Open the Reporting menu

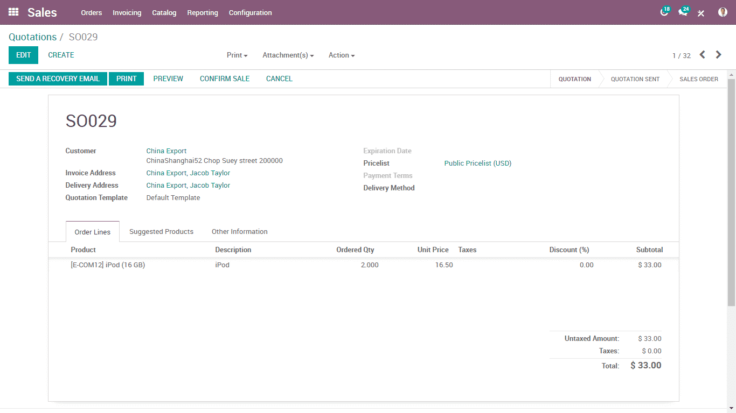pyautogui.click(x=203, y=12)
